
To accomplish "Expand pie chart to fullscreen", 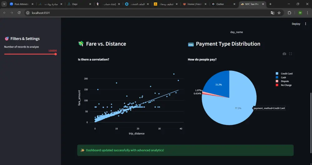I will coord(290,54).
